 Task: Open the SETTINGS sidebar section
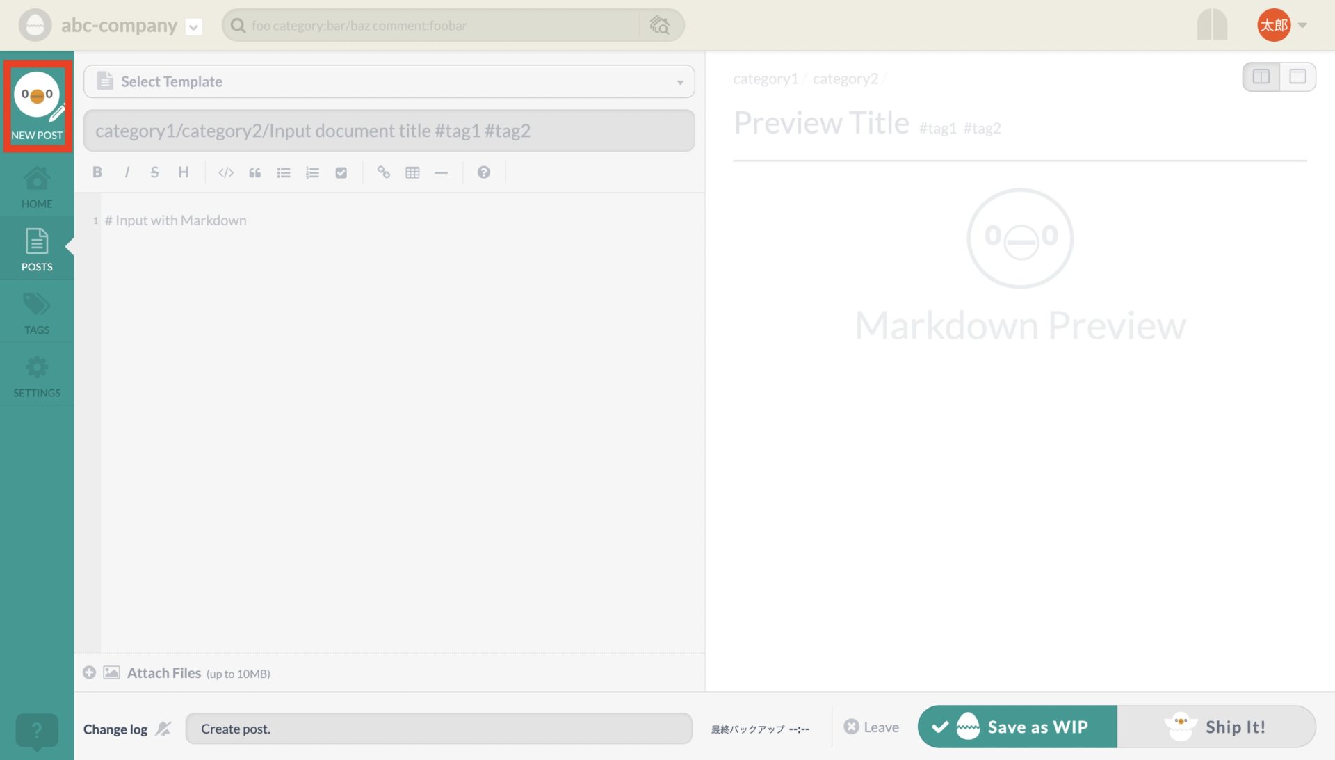(x=37, y=376)
